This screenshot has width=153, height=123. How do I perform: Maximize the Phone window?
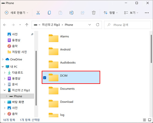coord(136,3)
